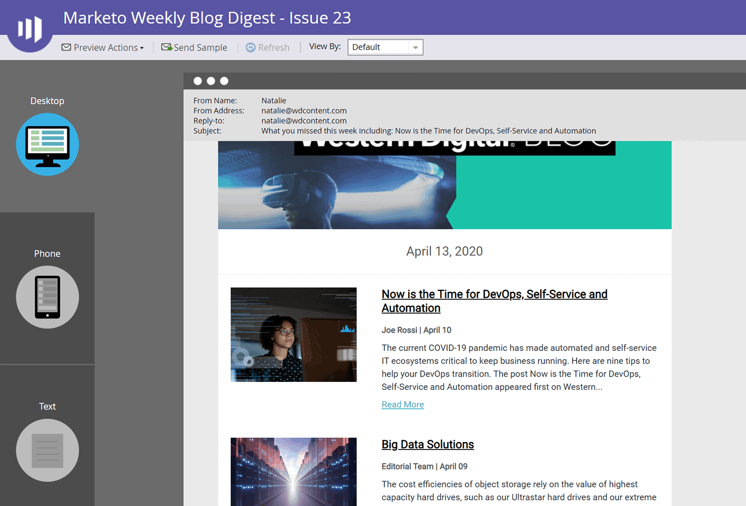The width and height of the screenshot is (746, 506).
Task: Click the circular Refresh arrow icon
Action: 250,47
